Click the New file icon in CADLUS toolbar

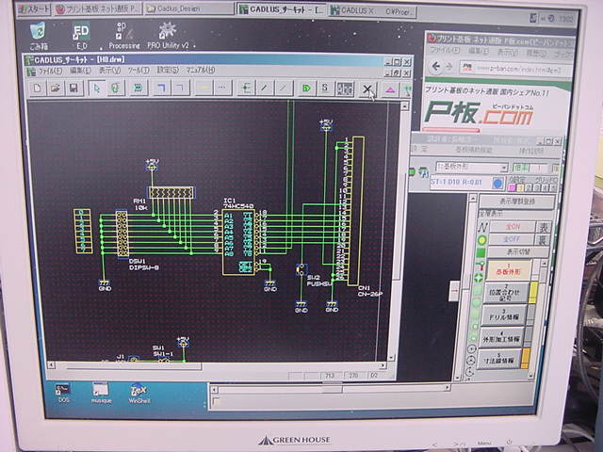click(38, 88)
